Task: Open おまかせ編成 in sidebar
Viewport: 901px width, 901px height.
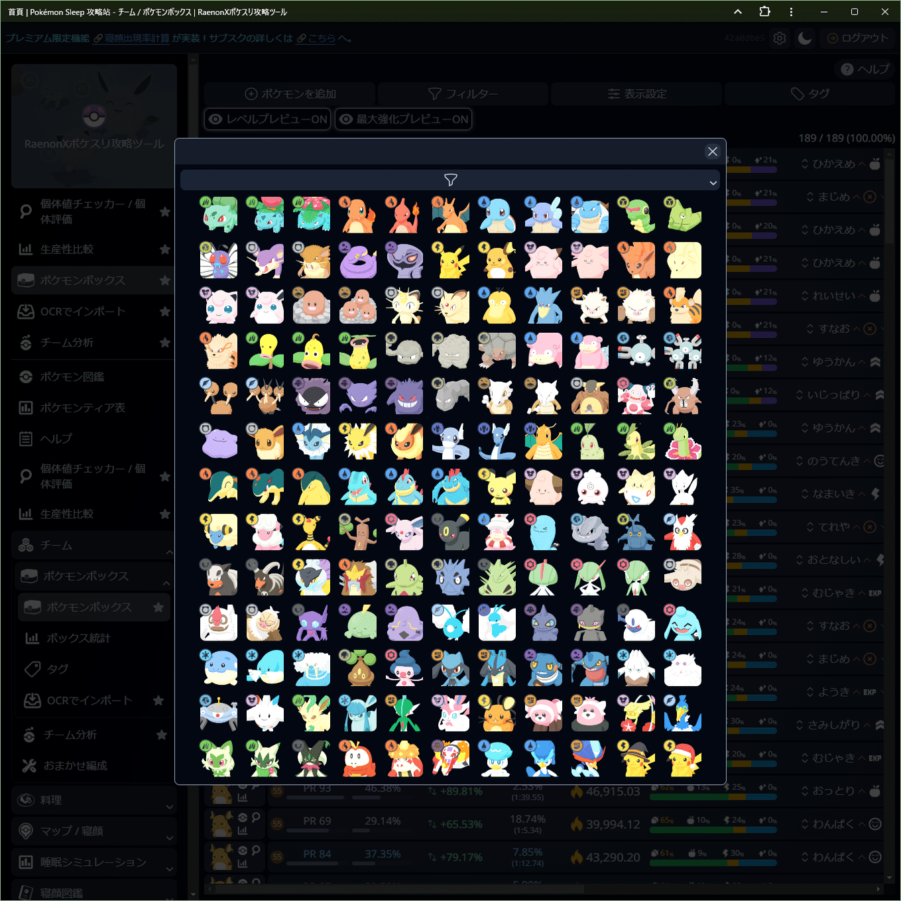Action: [x=94, y=766]
